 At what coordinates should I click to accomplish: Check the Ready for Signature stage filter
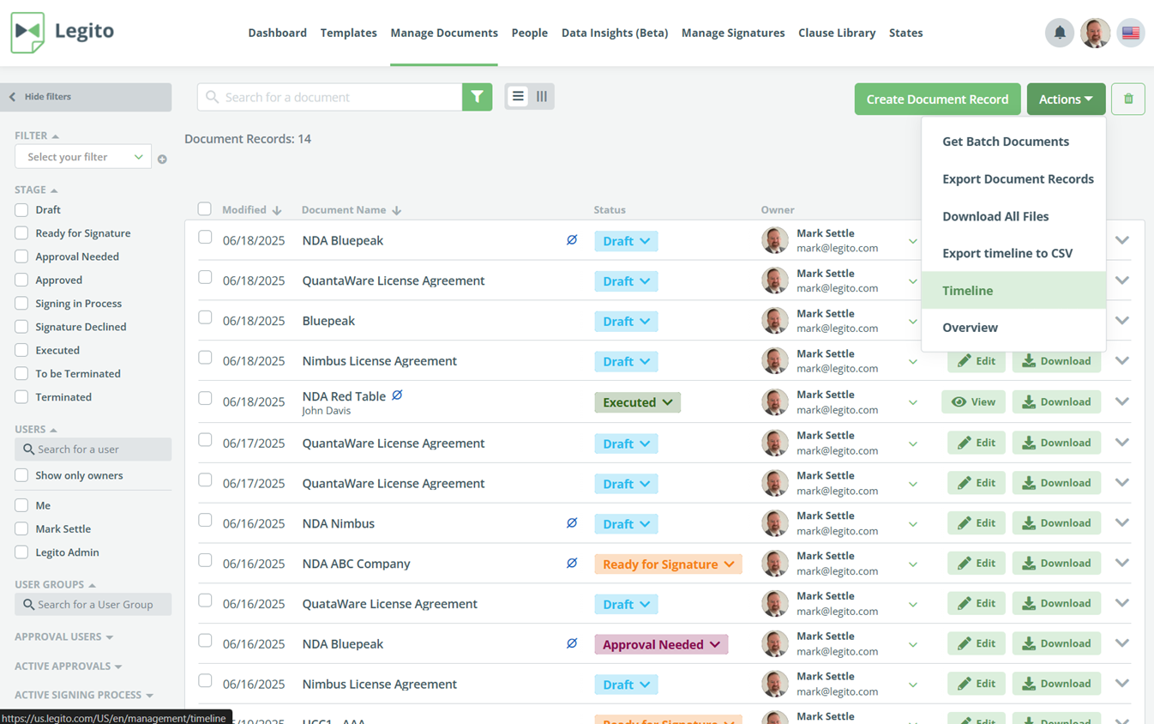21,232
